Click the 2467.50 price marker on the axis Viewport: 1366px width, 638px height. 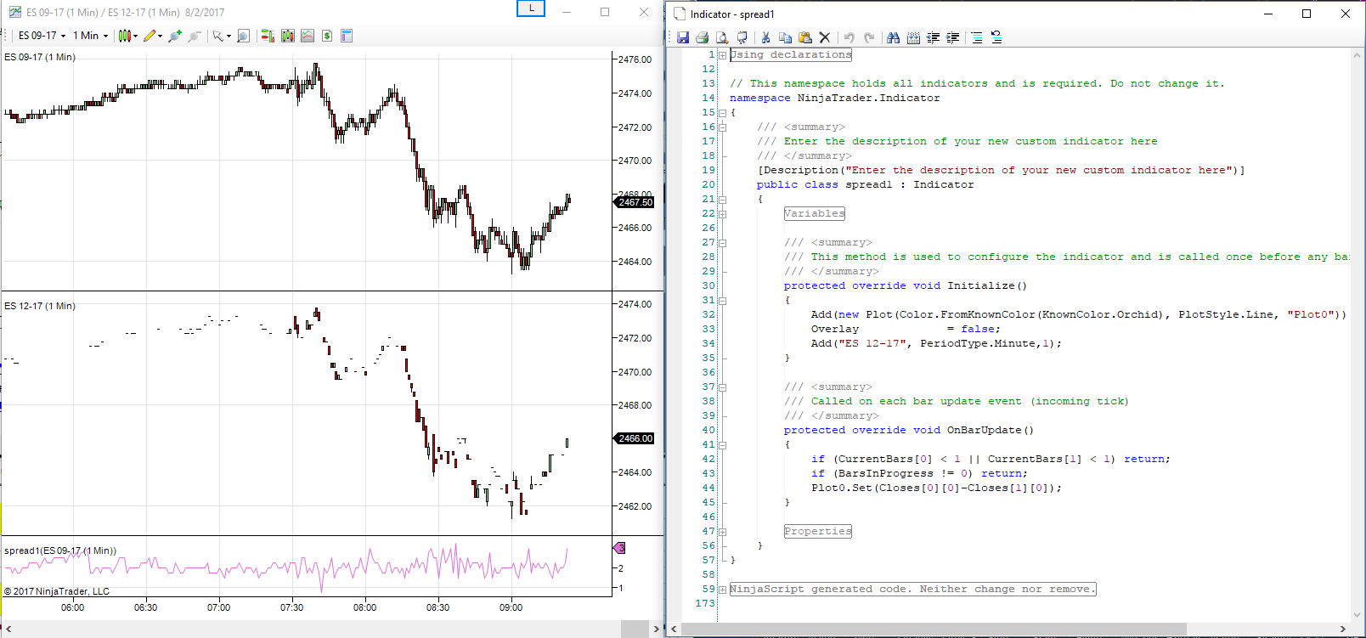point(635,202)
